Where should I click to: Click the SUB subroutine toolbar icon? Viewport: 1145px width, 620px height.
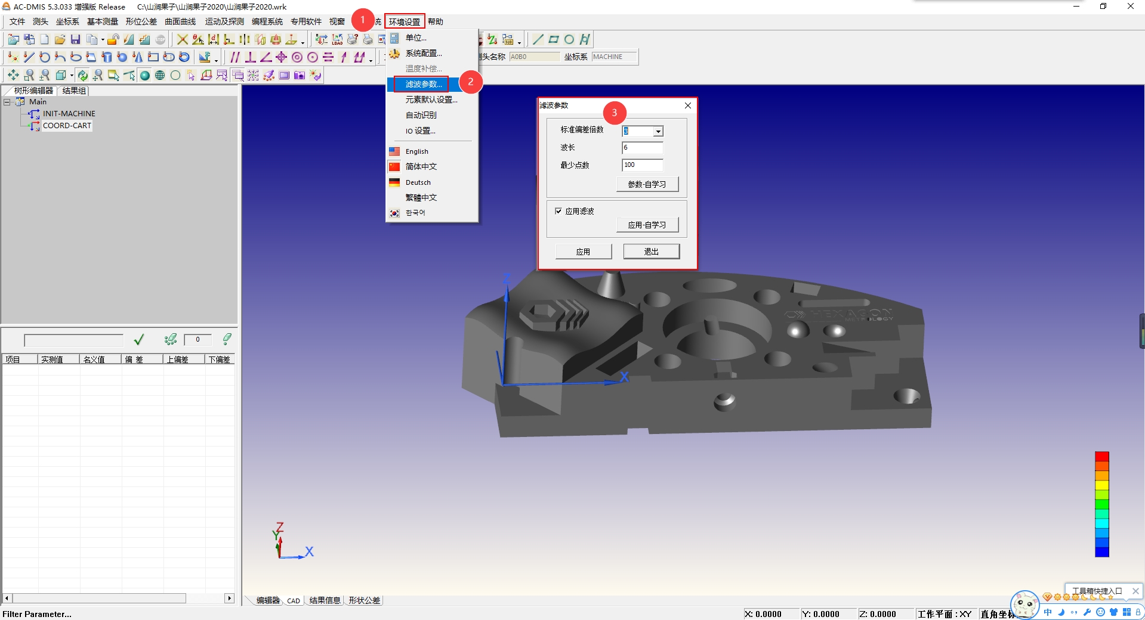click(508, 39)
